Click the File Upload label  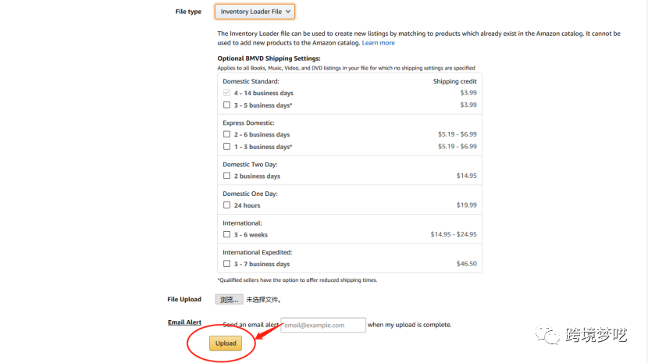pyautogui.click(x=184, y=299)
